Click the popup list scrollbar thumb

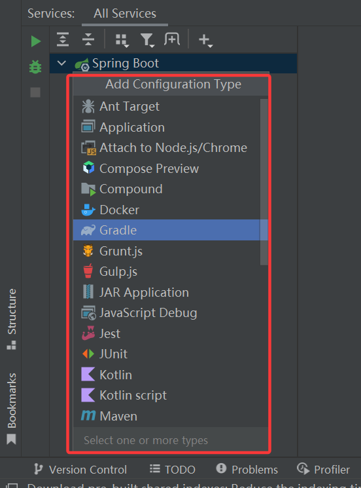click(x=264, y=182)
